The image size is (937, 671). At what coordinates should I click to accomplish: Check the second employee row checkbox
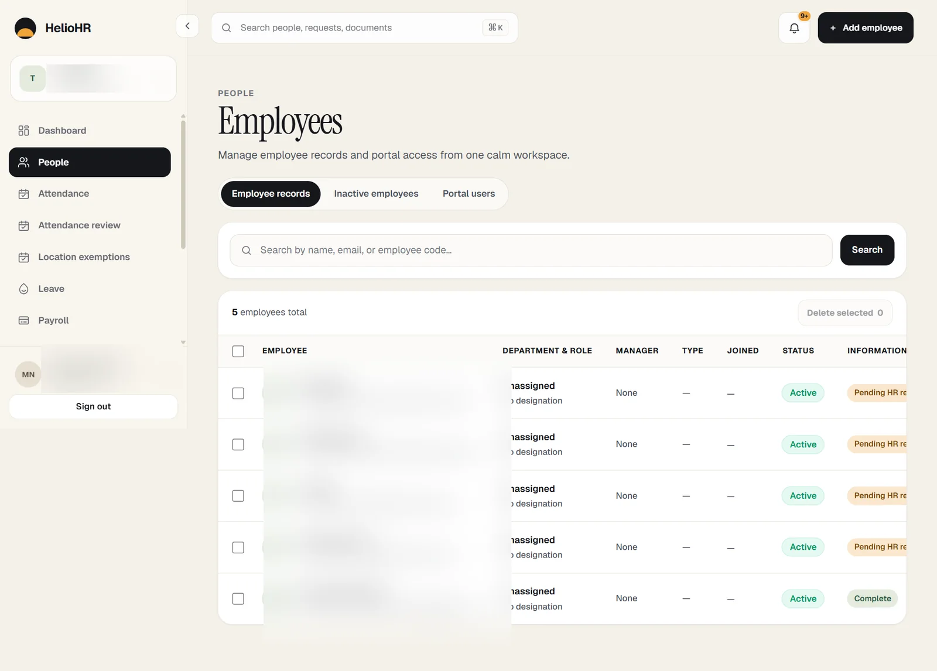point(238,444)
